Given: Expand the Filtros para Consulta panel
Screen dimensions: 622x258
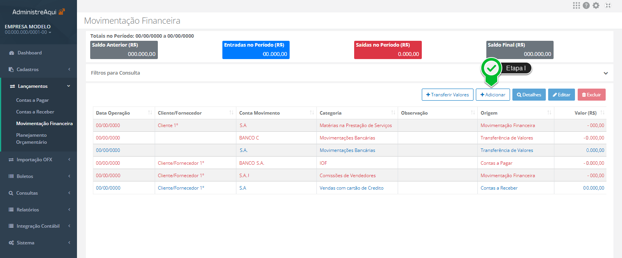Looking at the screenshot, I should pos(605,73).
